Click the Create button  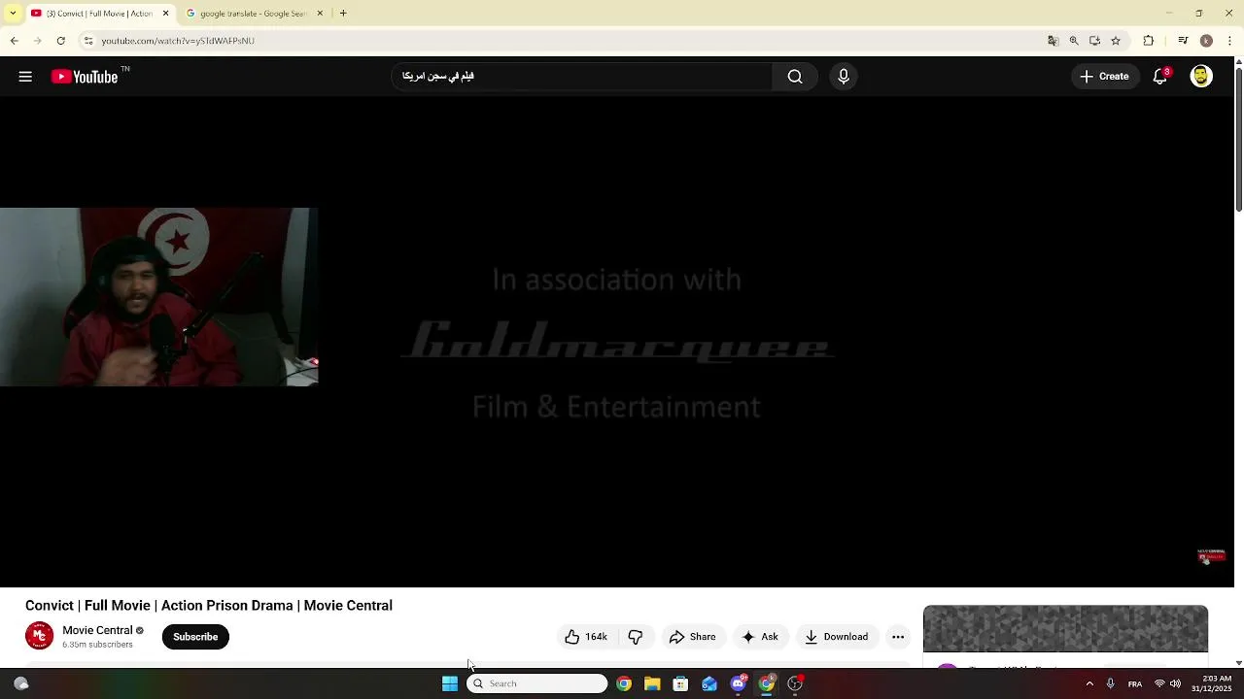pos(1105,77)
